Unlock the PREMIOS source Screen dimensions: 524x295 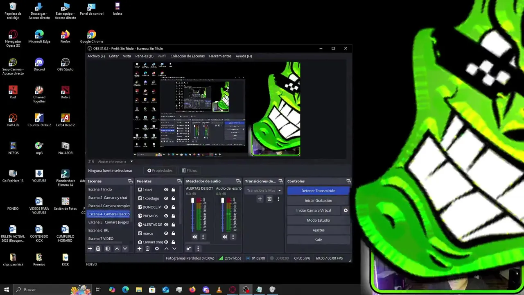pyautogui.click(x=173, y=216)
